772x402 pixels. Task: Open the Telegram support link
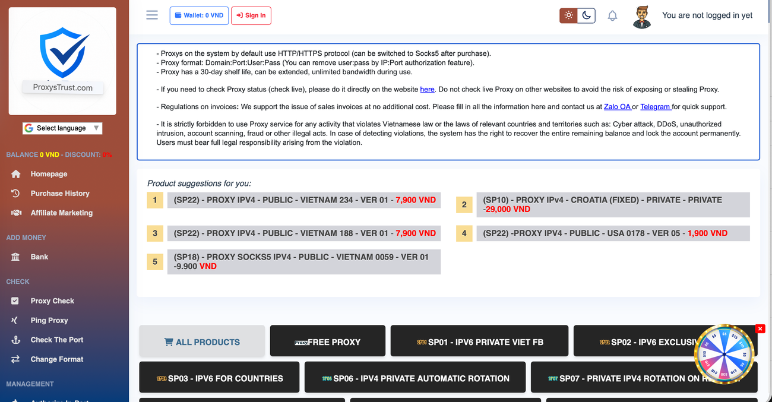(x=656, y=107)
